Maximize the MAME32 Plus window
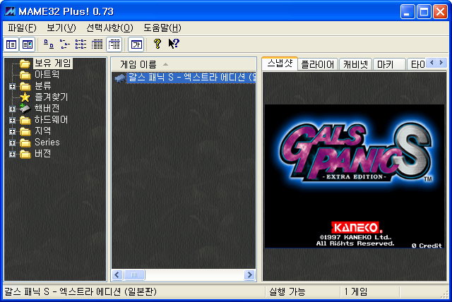Image resolution: width=452 pixels, height=302 pixels. tap(424, 12)
